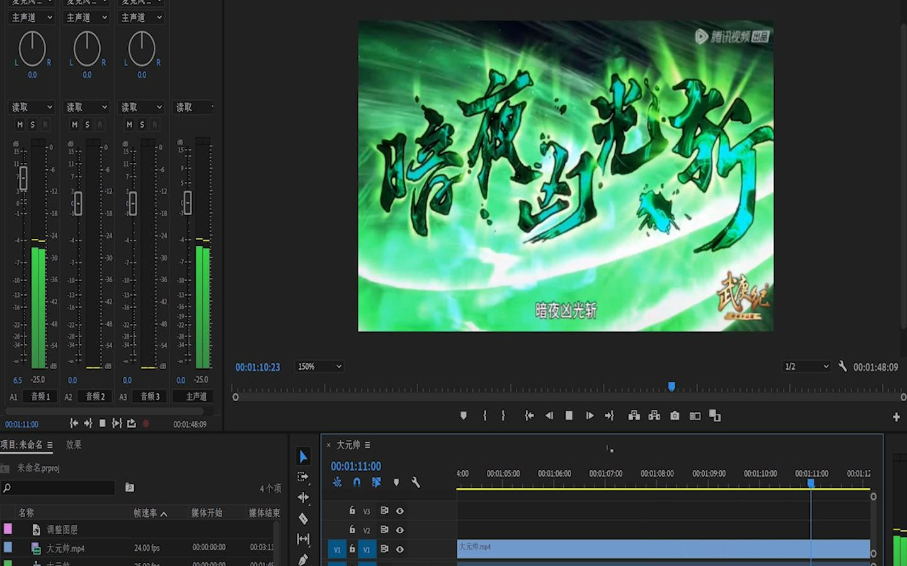Toggle track lock on V3
Screen dimensions: 907x566
pos(352,511)
